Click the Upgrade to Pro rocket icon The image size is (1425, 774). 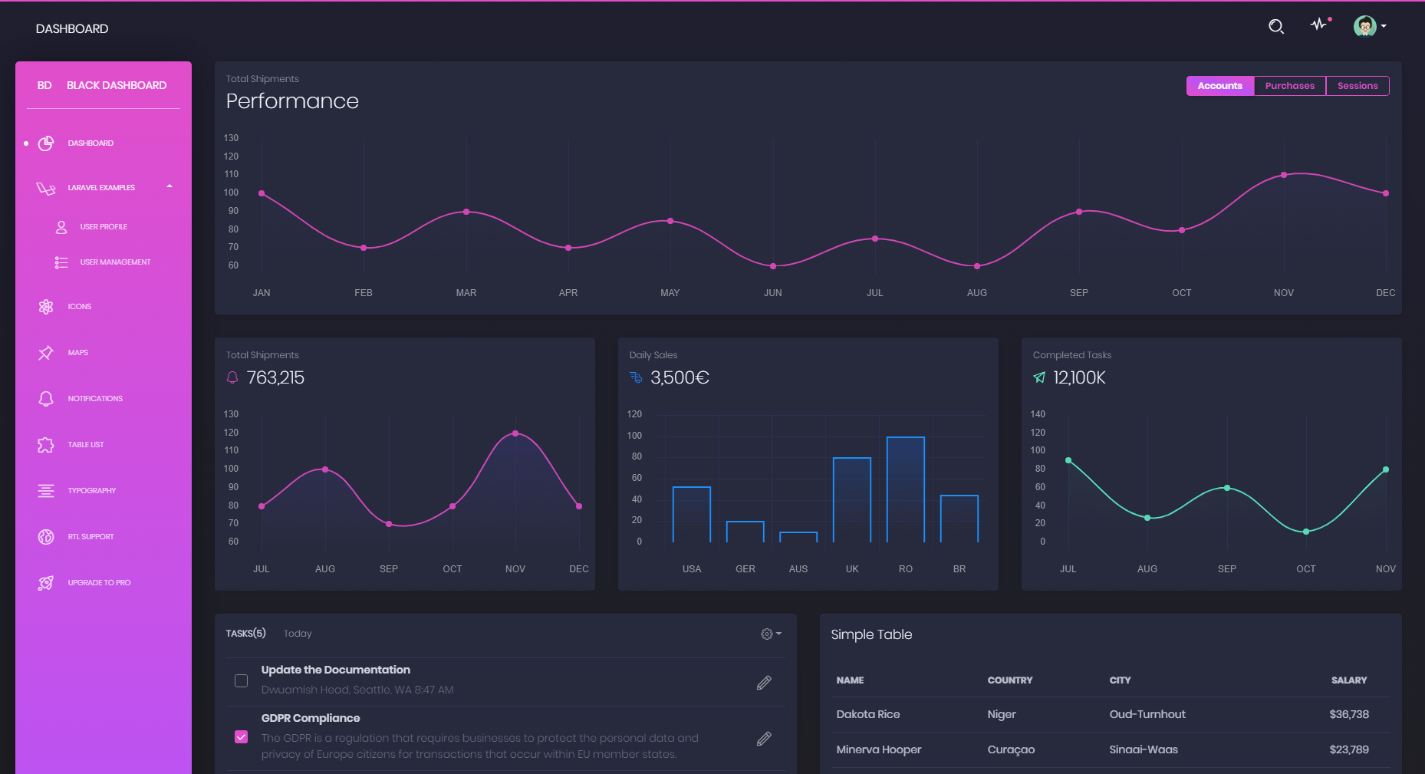click(46, 583)
